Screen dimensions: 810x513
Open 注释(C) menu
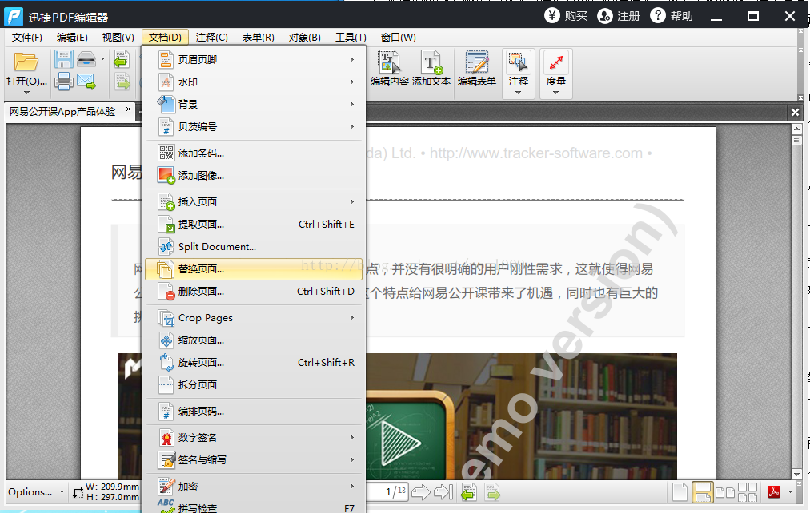click(x=211, y=37)
